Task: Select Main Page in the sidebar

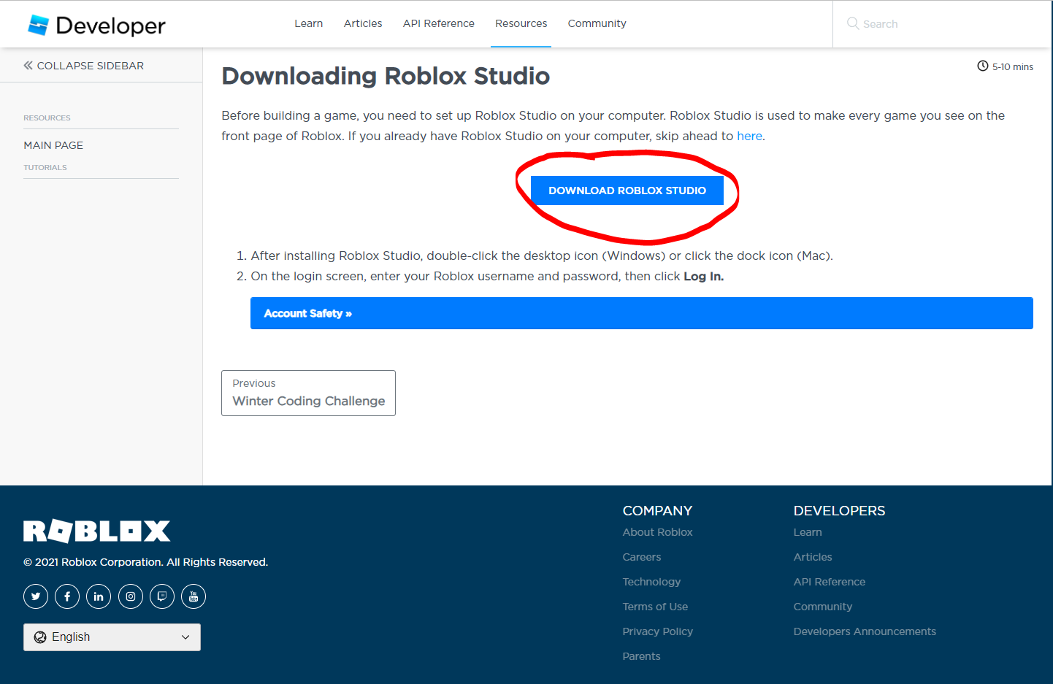Action: pos(53,145)
